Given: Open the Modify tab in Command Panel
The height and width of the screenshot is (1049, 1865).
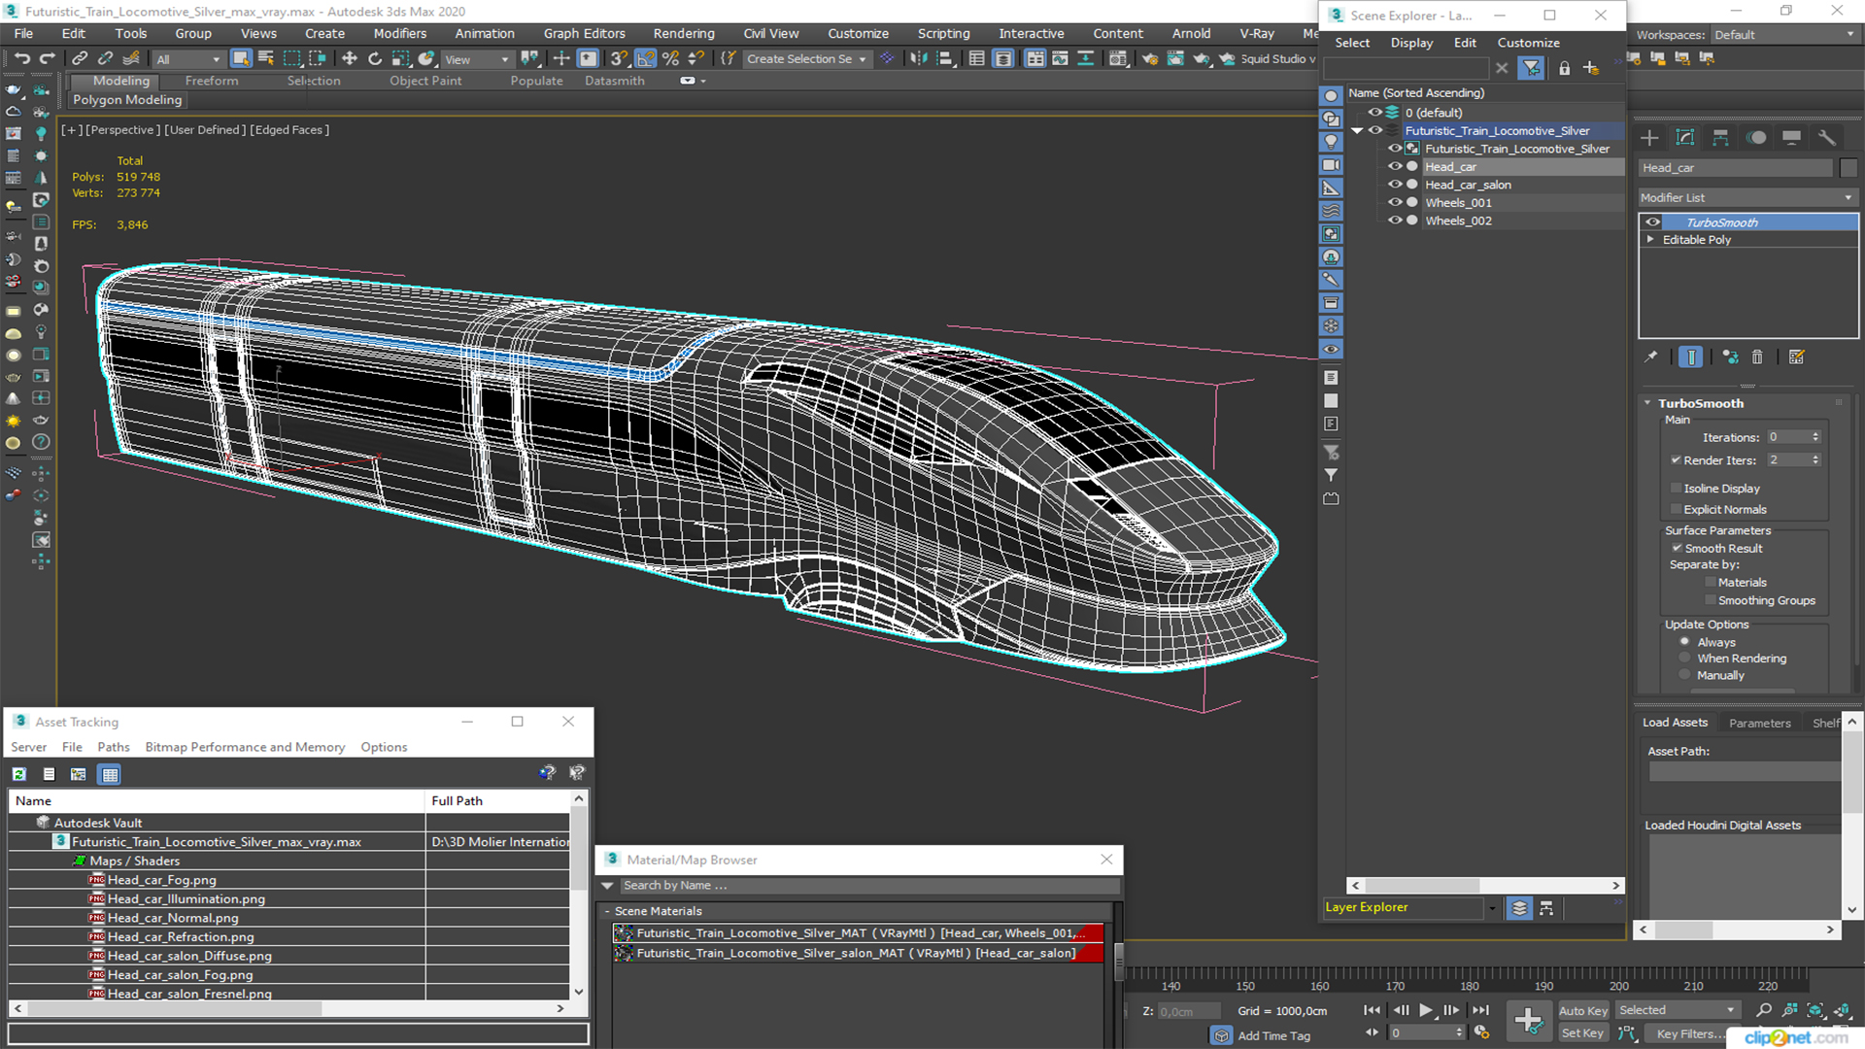Looking at the screenshot, I should coord(1685,138).
